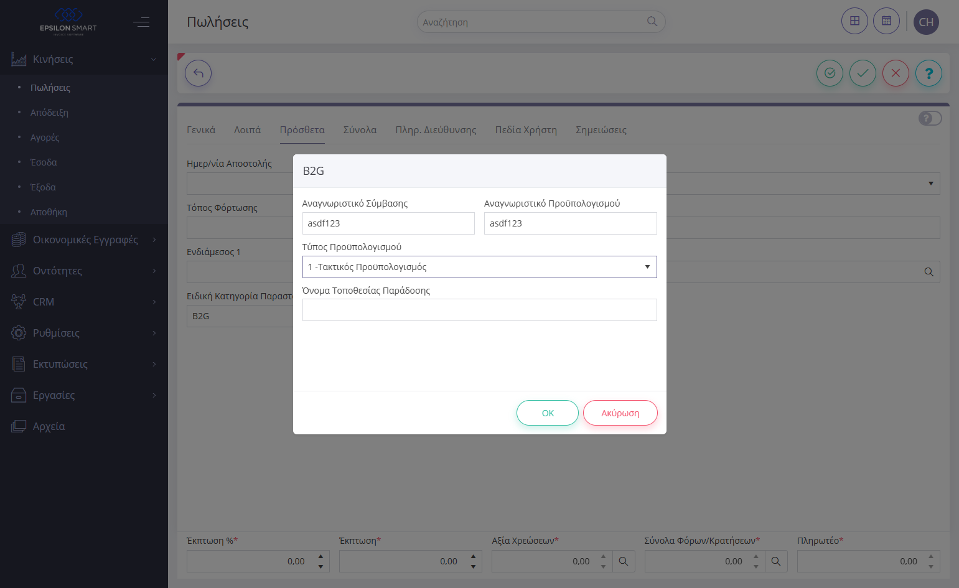Click the Όνομα Τοποθεσίας Παράδοσης field
Screen dimensions: 959x588
coord(479,310)
